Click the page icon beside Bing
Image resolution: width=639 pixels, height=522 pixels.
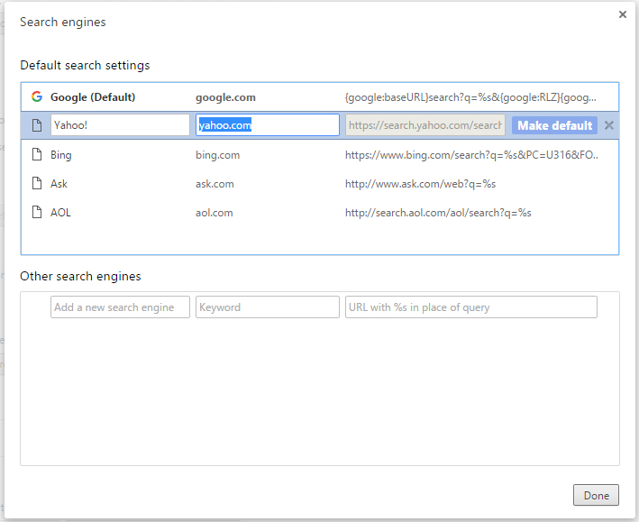[x=37, y=154]
